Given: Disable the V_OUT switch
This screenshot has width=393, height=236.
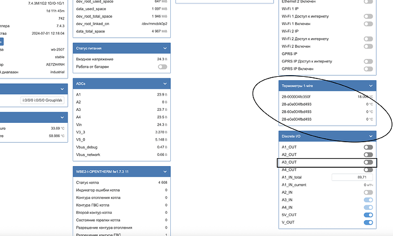Looking at the screenshot, I should pos(368,223).
